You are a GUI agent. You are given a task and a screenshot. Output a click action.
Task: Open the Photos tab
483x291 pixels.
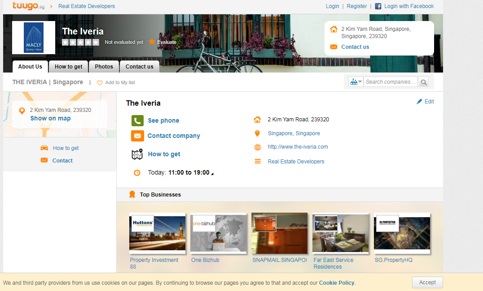coord(104,67)
